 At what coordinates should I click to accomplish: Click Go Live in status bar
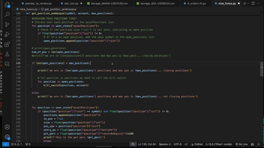(x=241, y=144)
